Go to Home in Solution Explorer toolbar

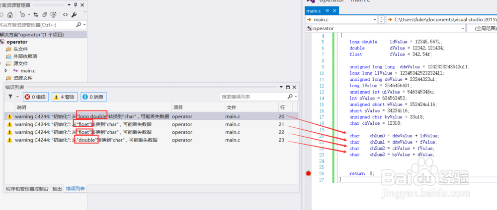coord(10,15)
